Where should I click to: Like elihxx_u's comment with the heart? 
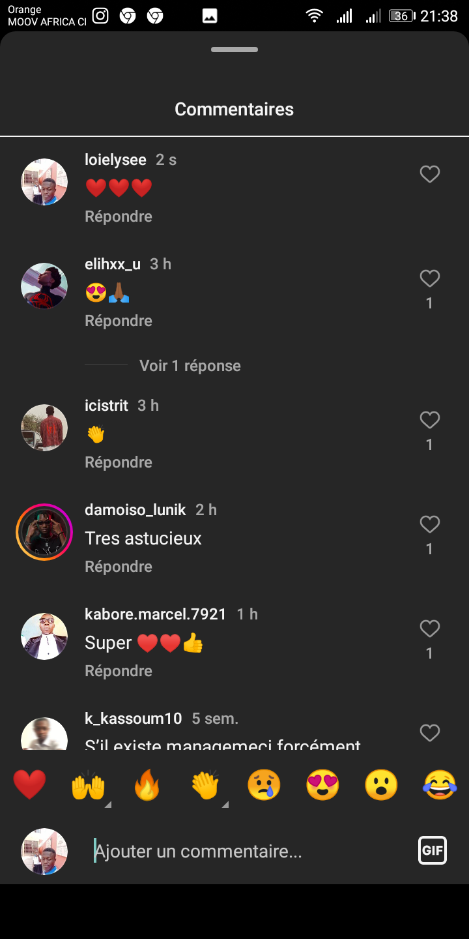coord(429,279)
